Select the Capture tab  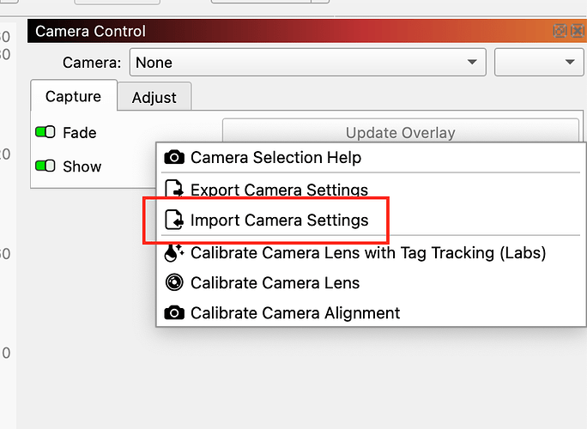73,97
